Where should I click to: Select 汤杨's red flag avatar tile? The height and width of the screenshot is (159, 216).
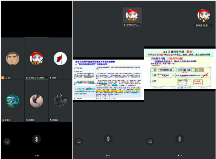click(x=60, y=58)
